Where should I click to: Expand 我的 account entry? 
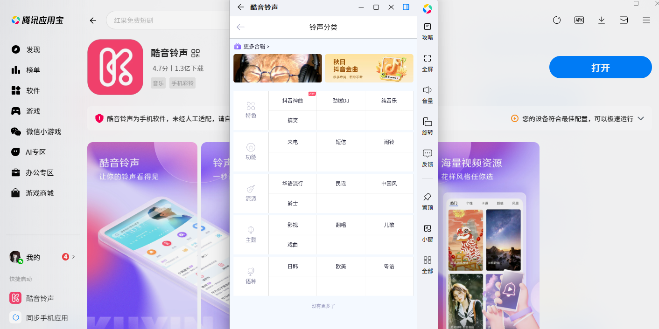pyautogui.click(x=42, y=257)
